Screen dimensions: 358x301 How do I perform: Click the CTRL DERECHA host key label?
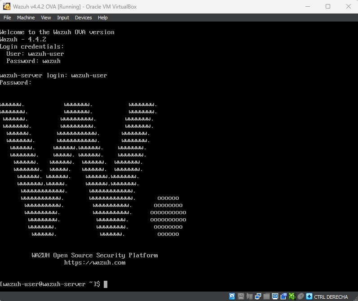click(331, 297)
